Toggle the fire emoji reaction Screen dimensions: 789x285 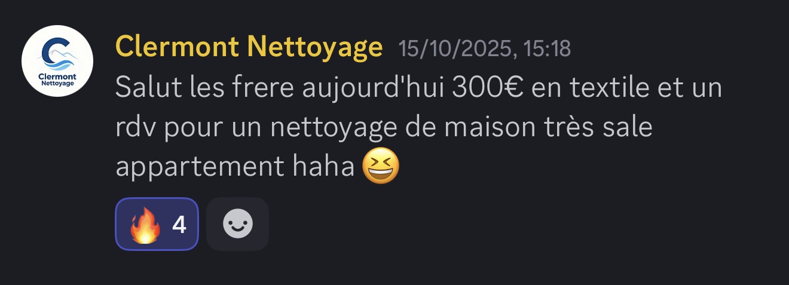(157, 224)
